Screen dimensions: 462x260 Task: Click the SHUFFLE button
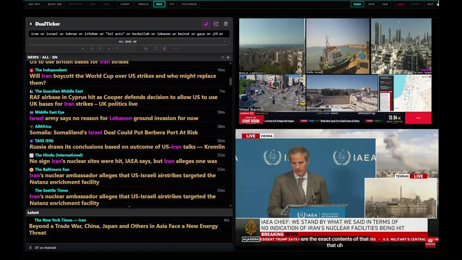tap(143, 4)
